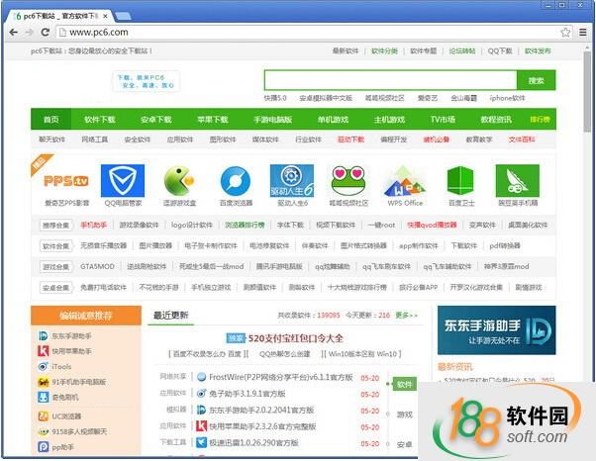Select the green 软件 side tab

pyautogui.click(x=404, y=384)
